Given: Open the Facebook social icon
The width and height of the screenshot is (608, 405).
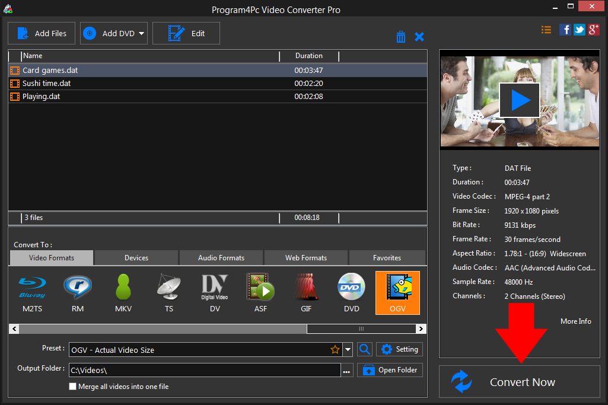Looking at the screenshot, I should coord(565,30).
